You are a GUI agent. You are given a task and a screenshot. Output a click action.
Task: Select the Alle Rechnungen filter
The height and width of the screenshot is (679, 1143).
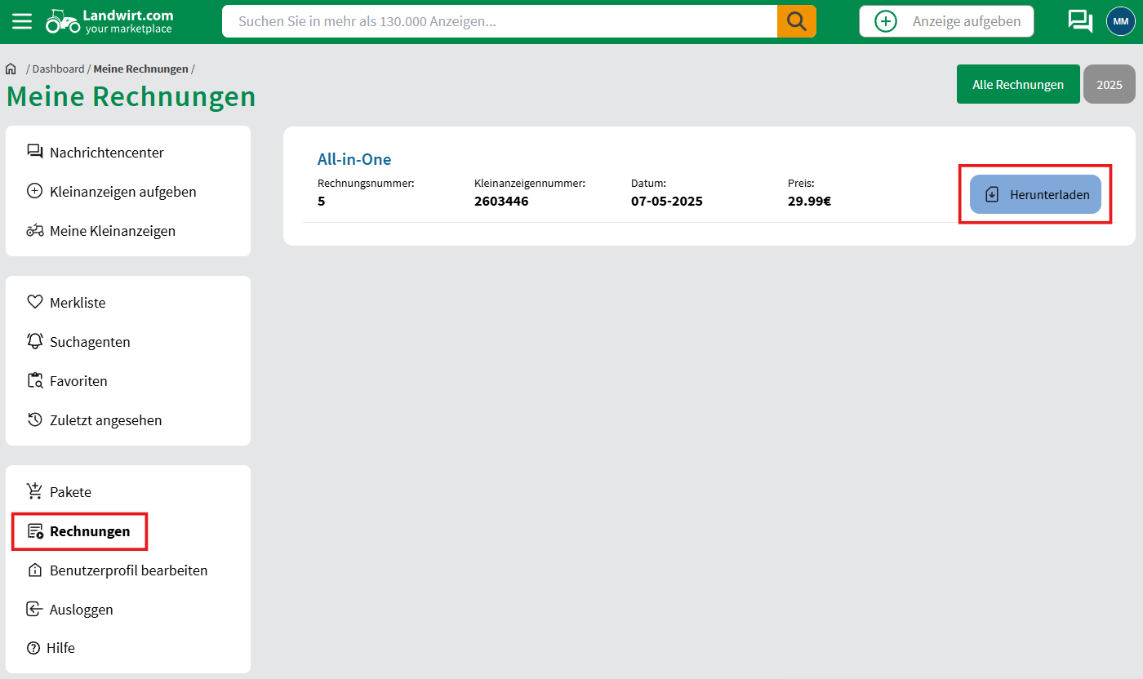click(1017, 85)
